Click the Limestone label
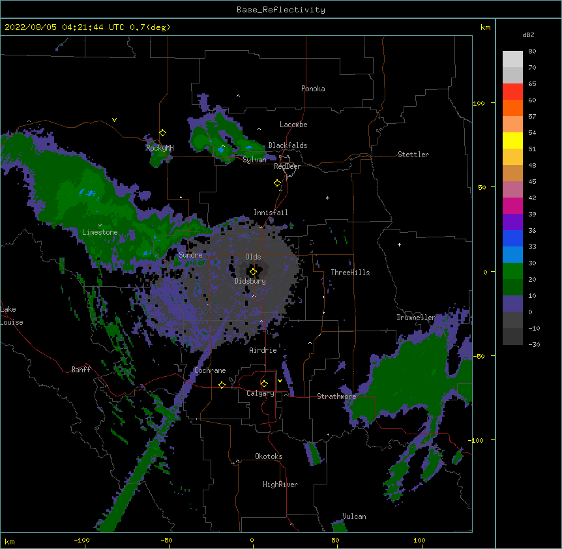Image resolution: width=562 pixels, height=549 pixels. pos(100,232)
